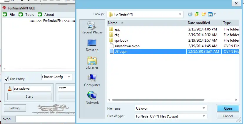Select the vpnbook folder icon
244x124 pixels.
111,40
